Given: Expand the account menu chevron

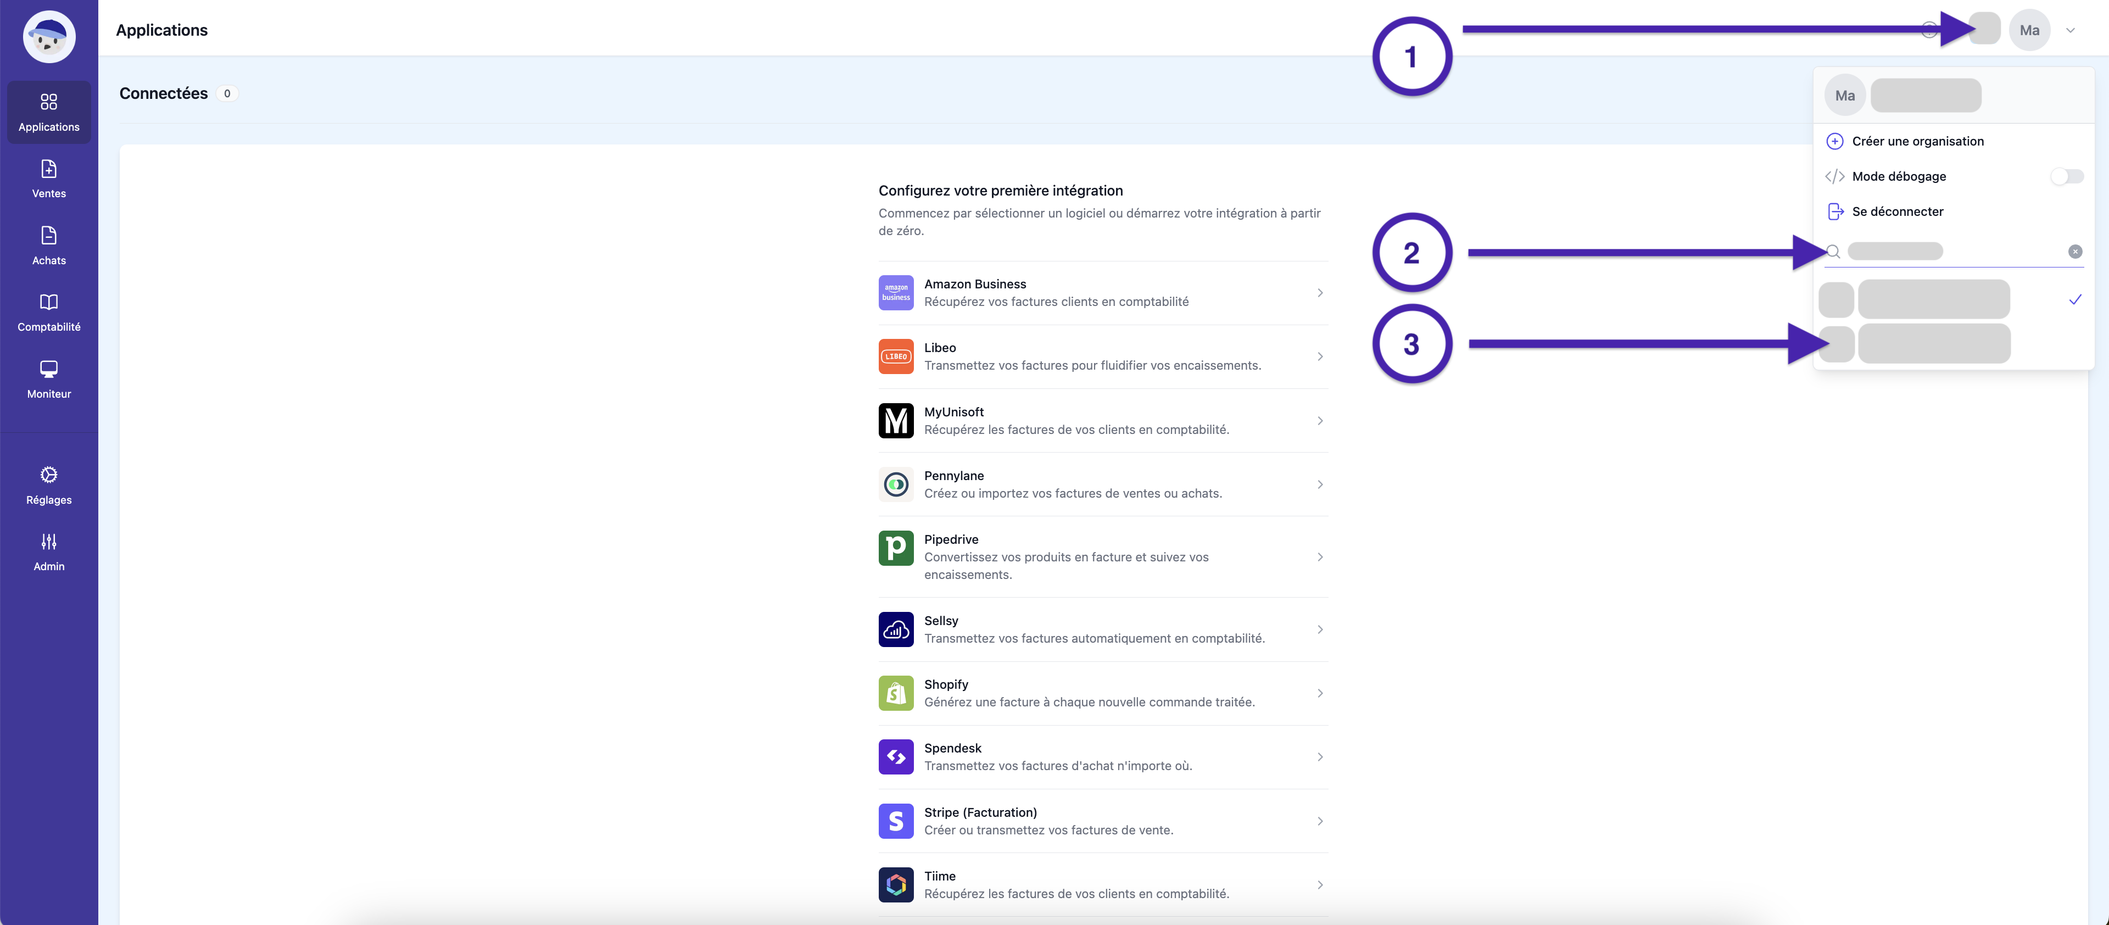Looking at the screenshot, I should pos(2069,30).
